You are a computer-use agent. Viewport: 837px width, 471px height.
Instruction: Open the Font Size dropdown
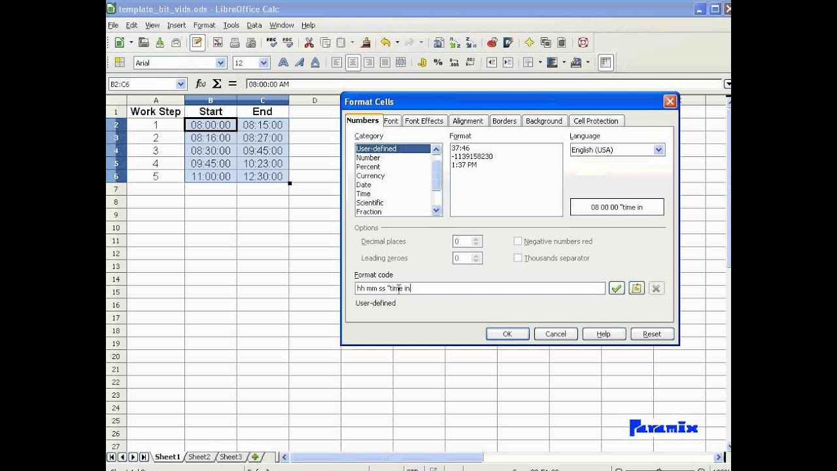[264, 63]
